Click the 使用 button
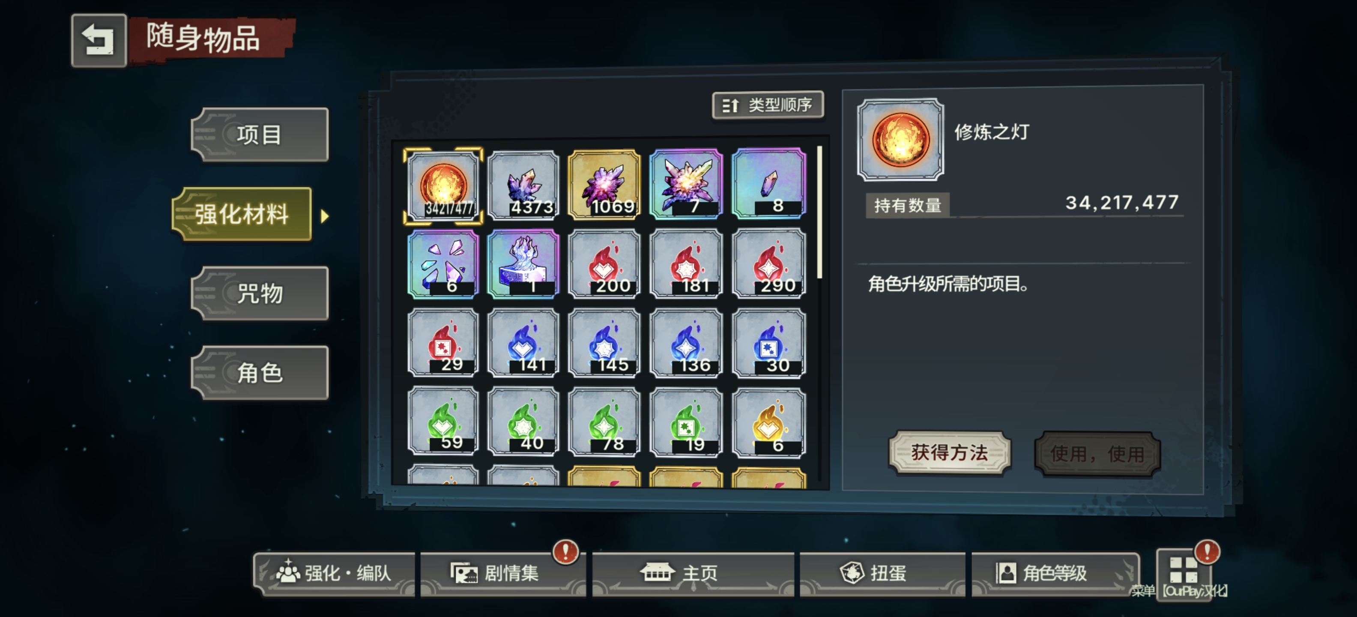This screenshot has width=1357, height=617. (x=1097, y=454)
